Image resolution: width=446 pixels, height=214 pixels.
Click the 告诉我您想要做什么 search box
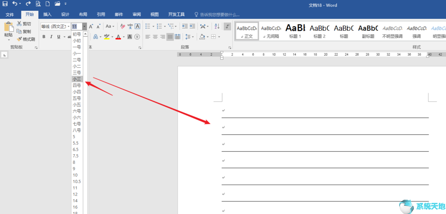(217, 15)
